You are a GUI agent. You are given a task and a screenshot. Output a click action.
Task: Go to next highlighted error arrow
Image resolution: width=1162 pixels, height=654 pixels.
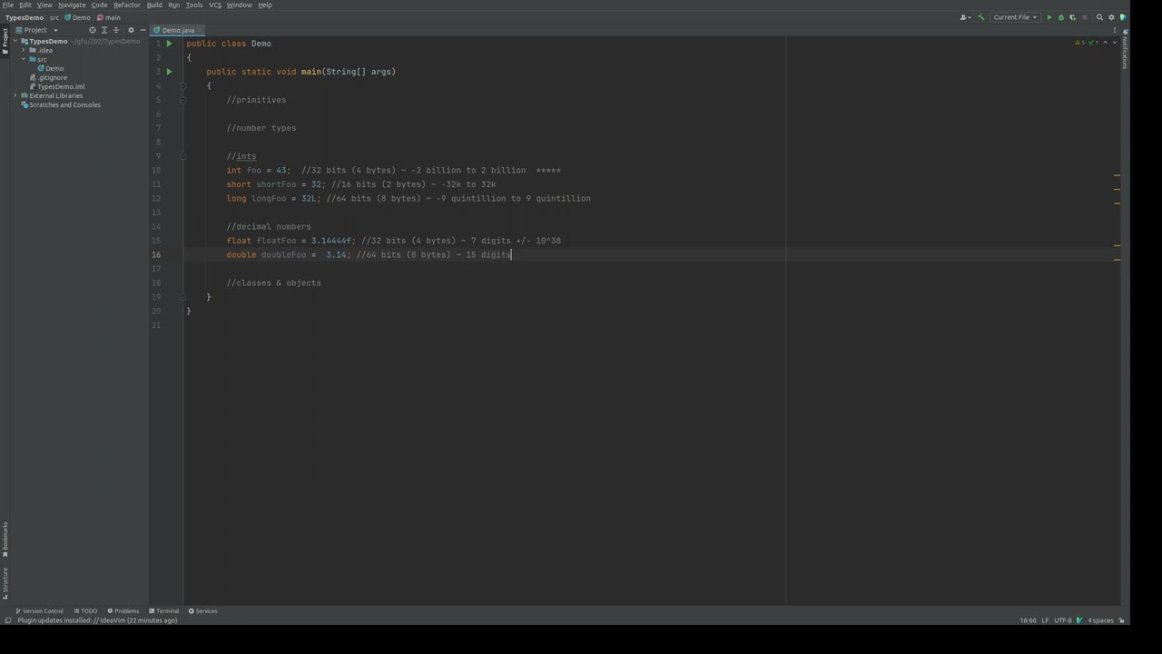click(x=1115, y=43)
